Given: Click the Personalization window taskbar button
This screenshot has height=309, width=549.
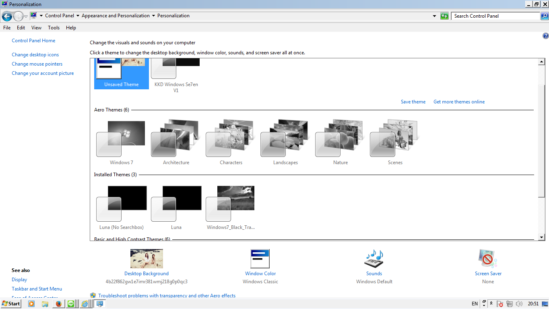Looking at the screenshot, I should (100, 304).
